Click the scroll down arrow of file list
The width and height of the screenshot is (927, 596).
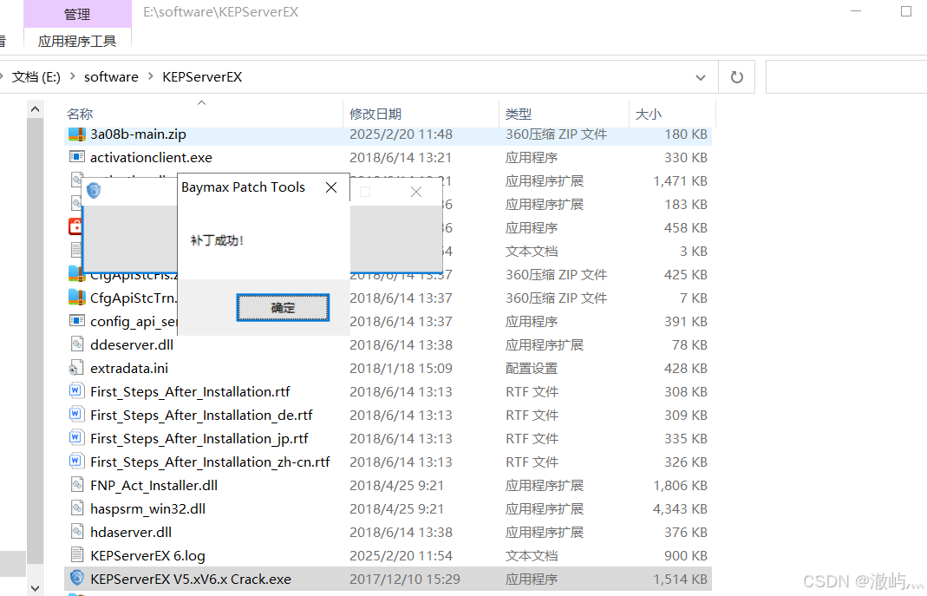pos(35,587)
